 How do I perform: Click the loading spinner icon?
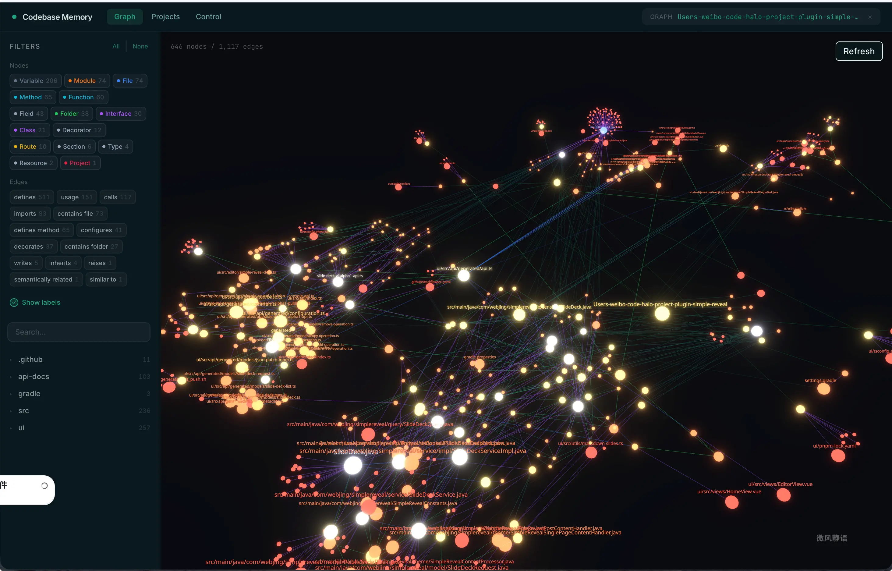(x=44, y=486)
